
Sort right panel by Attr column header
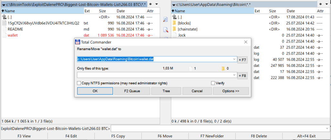coord(323,11)
